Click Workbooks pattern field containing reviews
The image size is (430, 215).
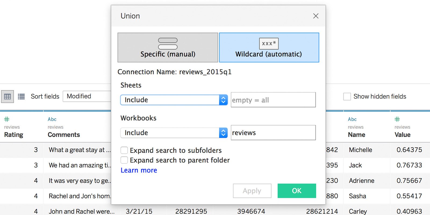pyautogui.click(x=273, y=133)
